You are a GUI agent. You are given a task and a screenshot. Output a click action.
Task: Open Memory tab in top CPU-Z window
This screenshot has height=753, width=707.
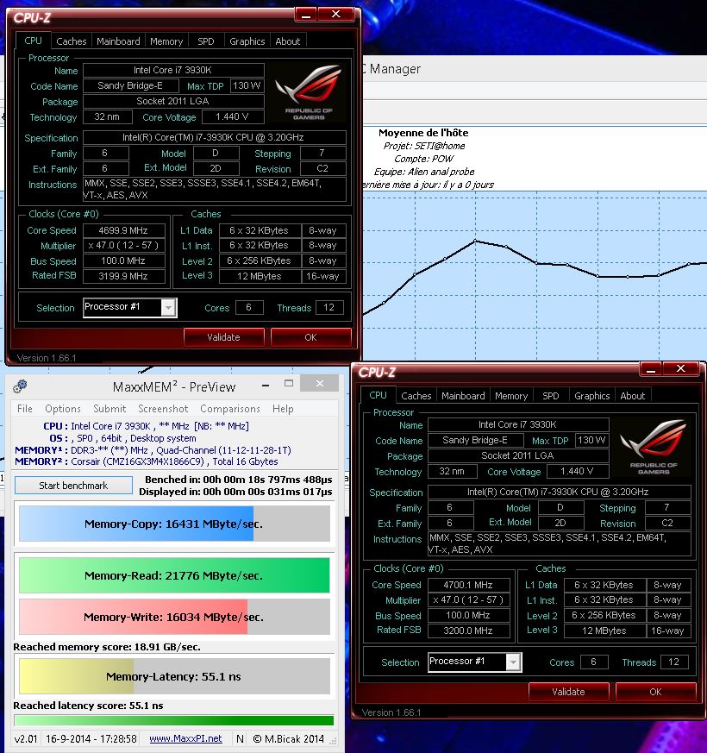(166, 41)
